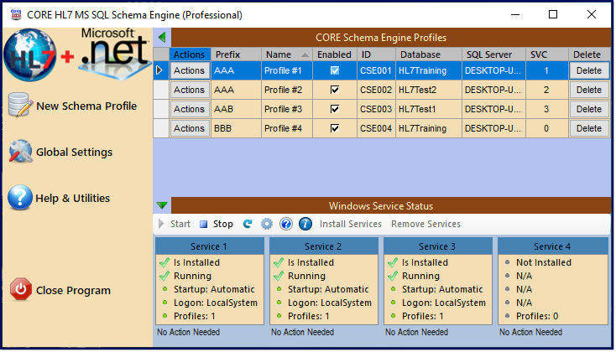Click Close Program label
Image resolution: width=616 pixels, height=352 pixels.
74,291
